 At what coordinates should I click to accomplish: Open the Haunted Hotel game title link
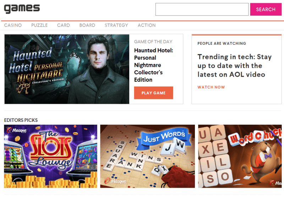point(154,65)
